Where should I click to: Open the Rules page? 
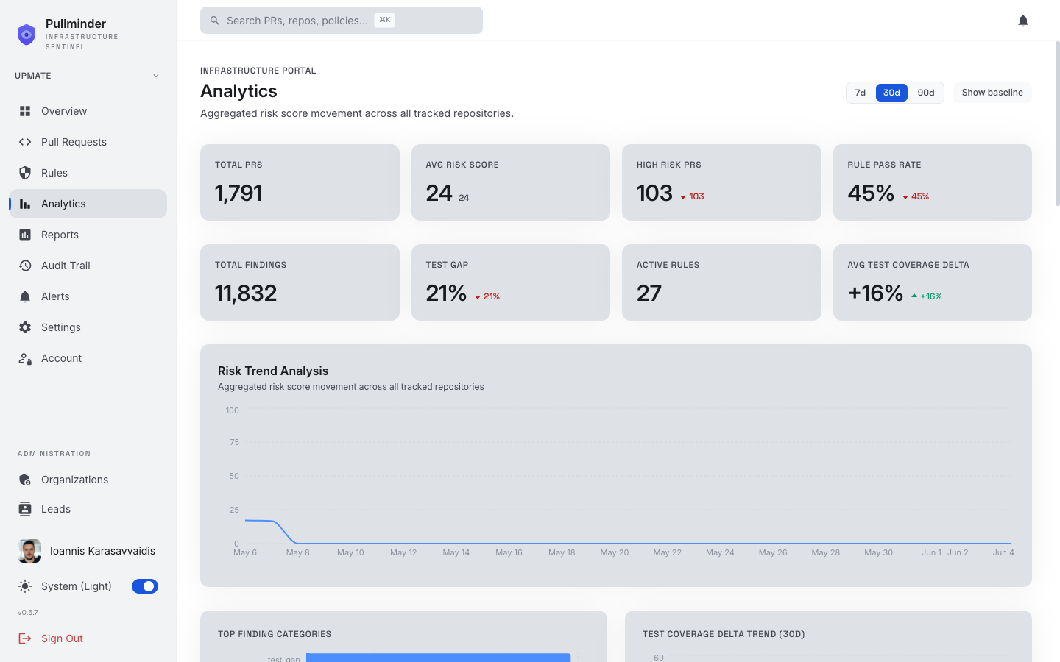pos(88,173)
